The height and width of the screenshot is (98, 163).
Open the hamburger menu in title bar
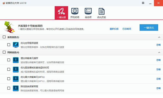click(143, 3)
